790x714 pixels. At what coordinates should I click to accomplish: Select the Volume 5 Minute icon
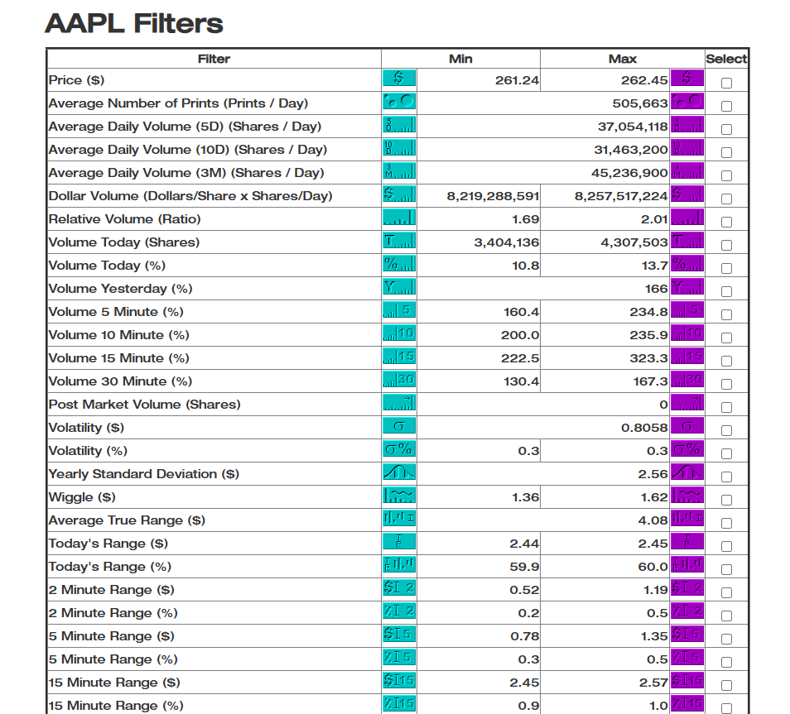click(398, 311)
